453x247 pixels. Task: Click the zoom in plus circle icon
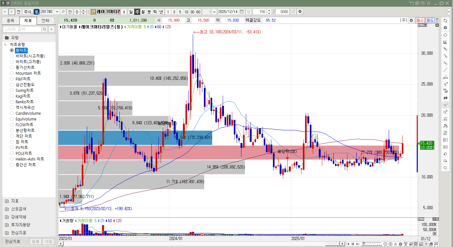click(390, 244)
